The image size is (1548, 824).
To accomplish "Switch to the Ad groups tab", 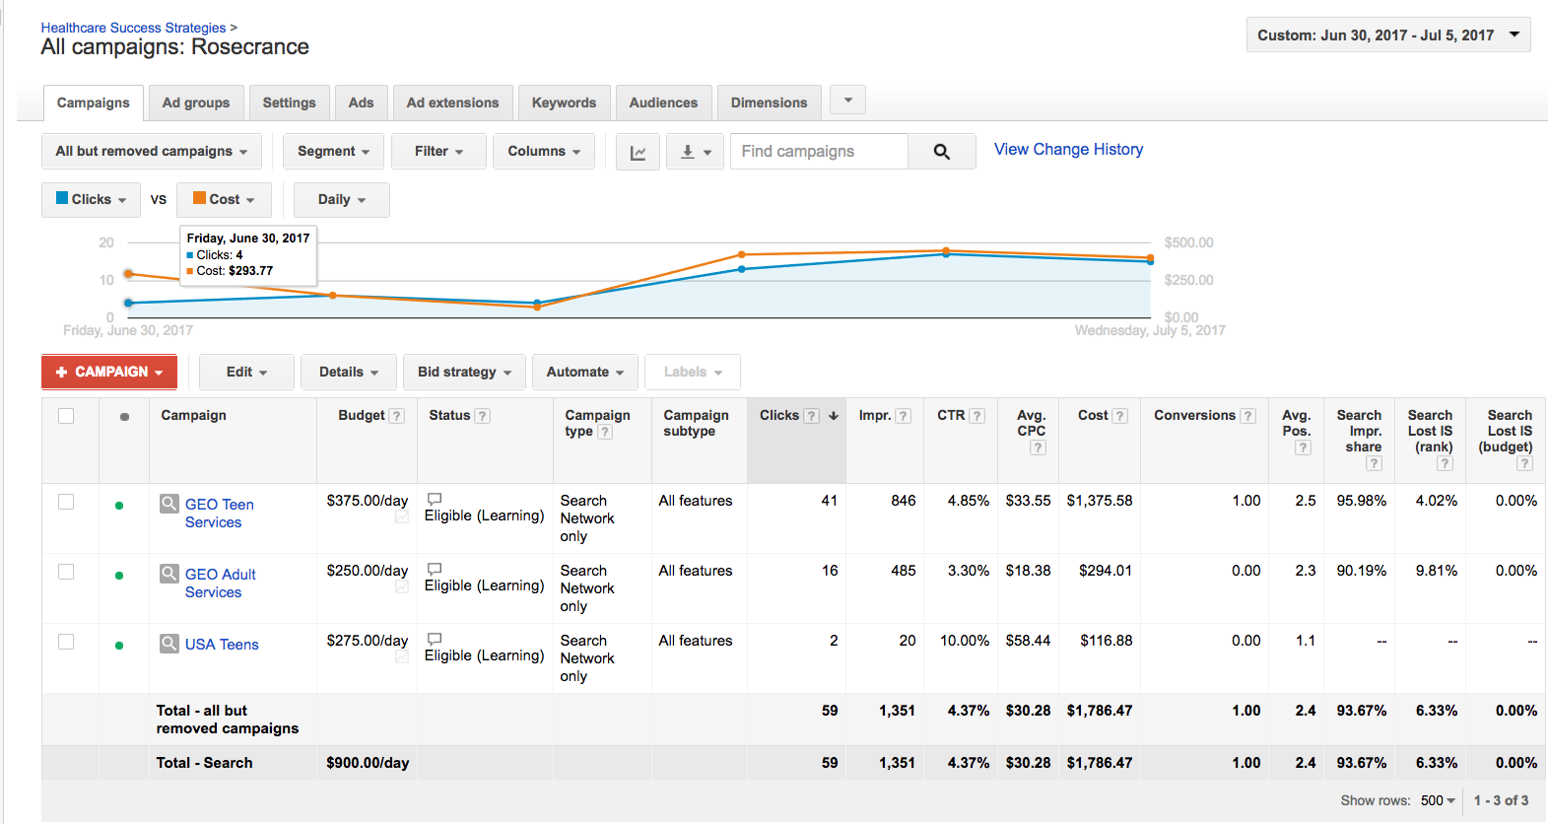I will click(196, 103).
